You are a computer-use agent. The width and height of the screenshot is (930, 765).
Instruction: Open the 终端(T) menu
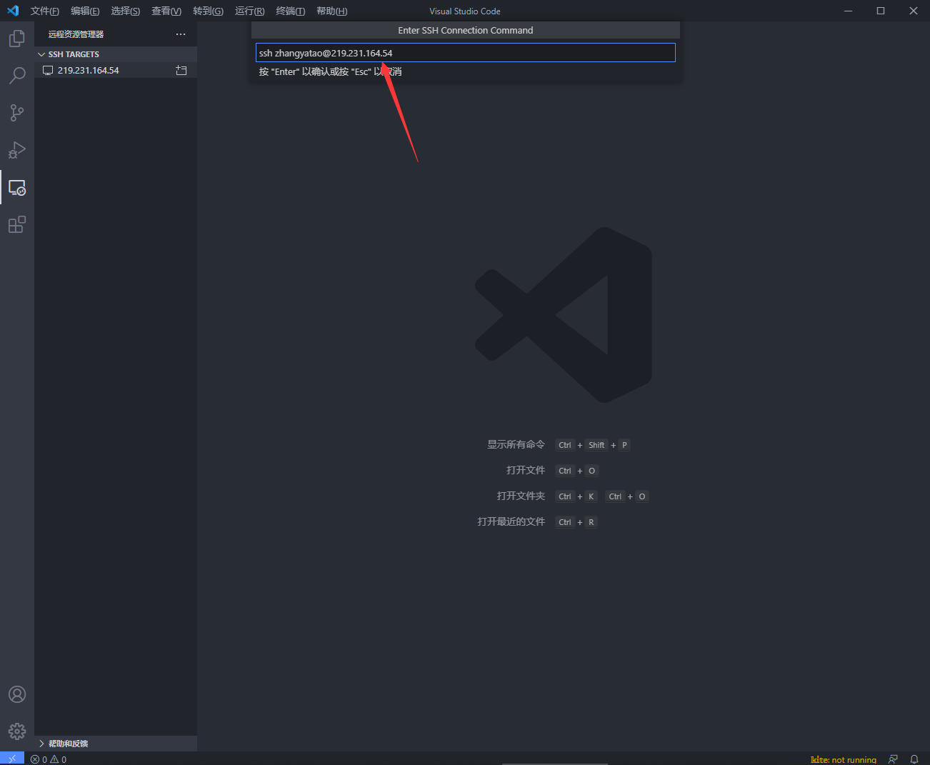(x=291, y=11)
